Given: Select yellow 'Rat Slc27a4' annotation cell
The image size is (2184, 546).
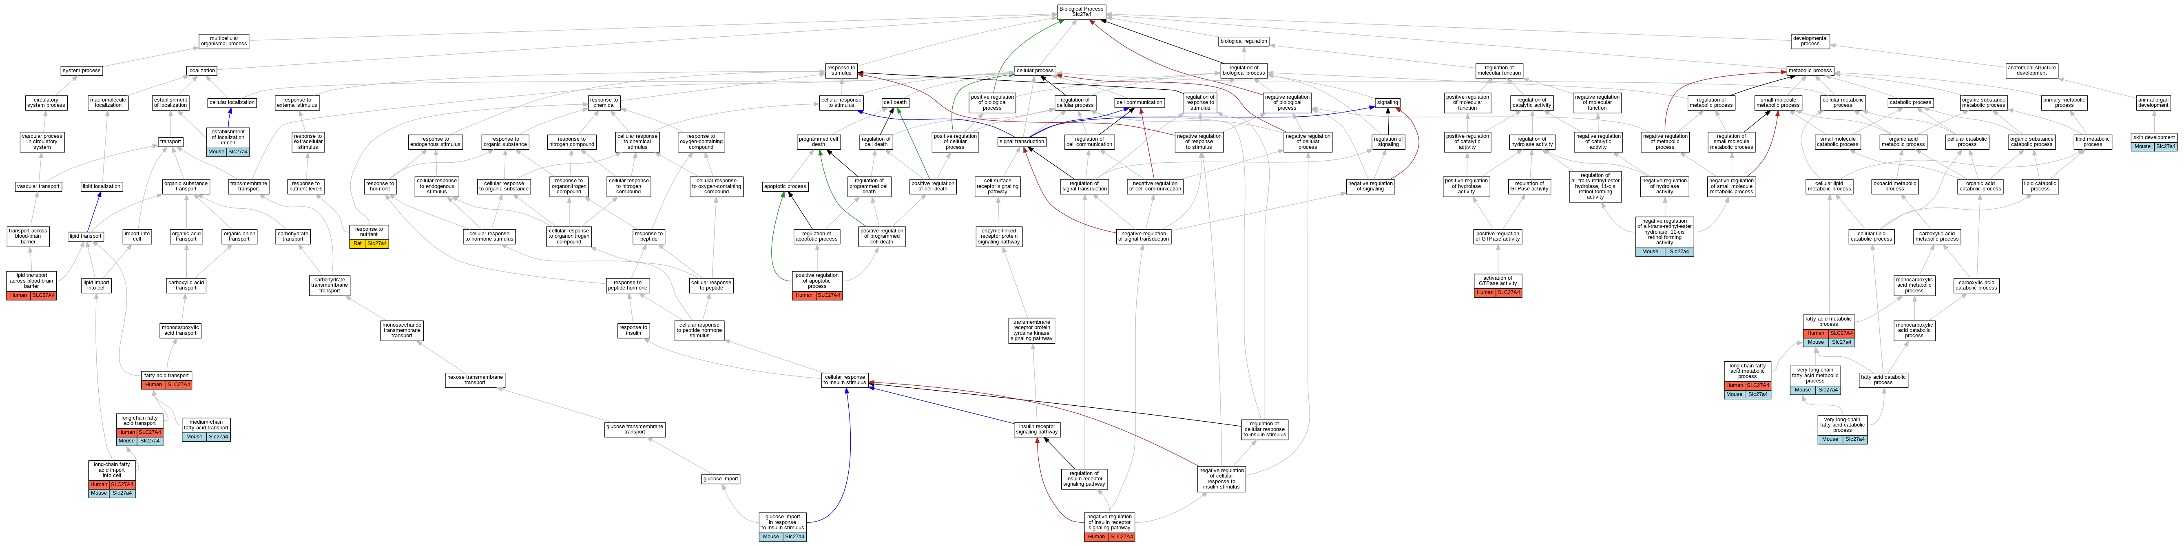Looking at the screenshot, I should (369, 244).
